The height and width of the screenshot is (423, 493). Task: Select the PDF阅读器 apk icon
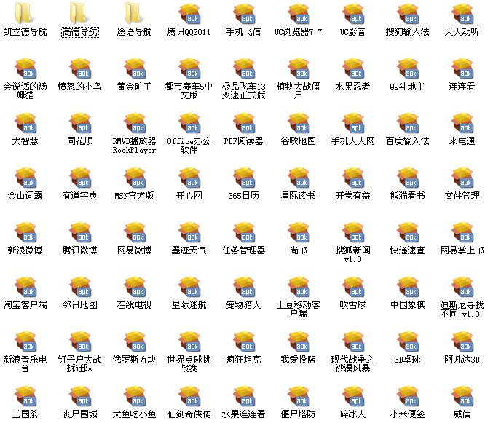244,123
